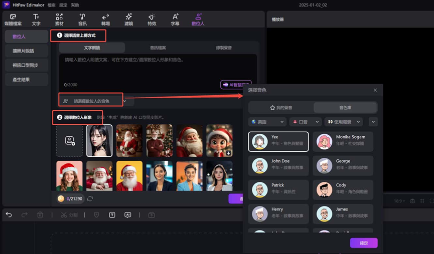This screenshot has height=254, width=434.
Task: Click the 確定 confirm button
Action: 363,243
